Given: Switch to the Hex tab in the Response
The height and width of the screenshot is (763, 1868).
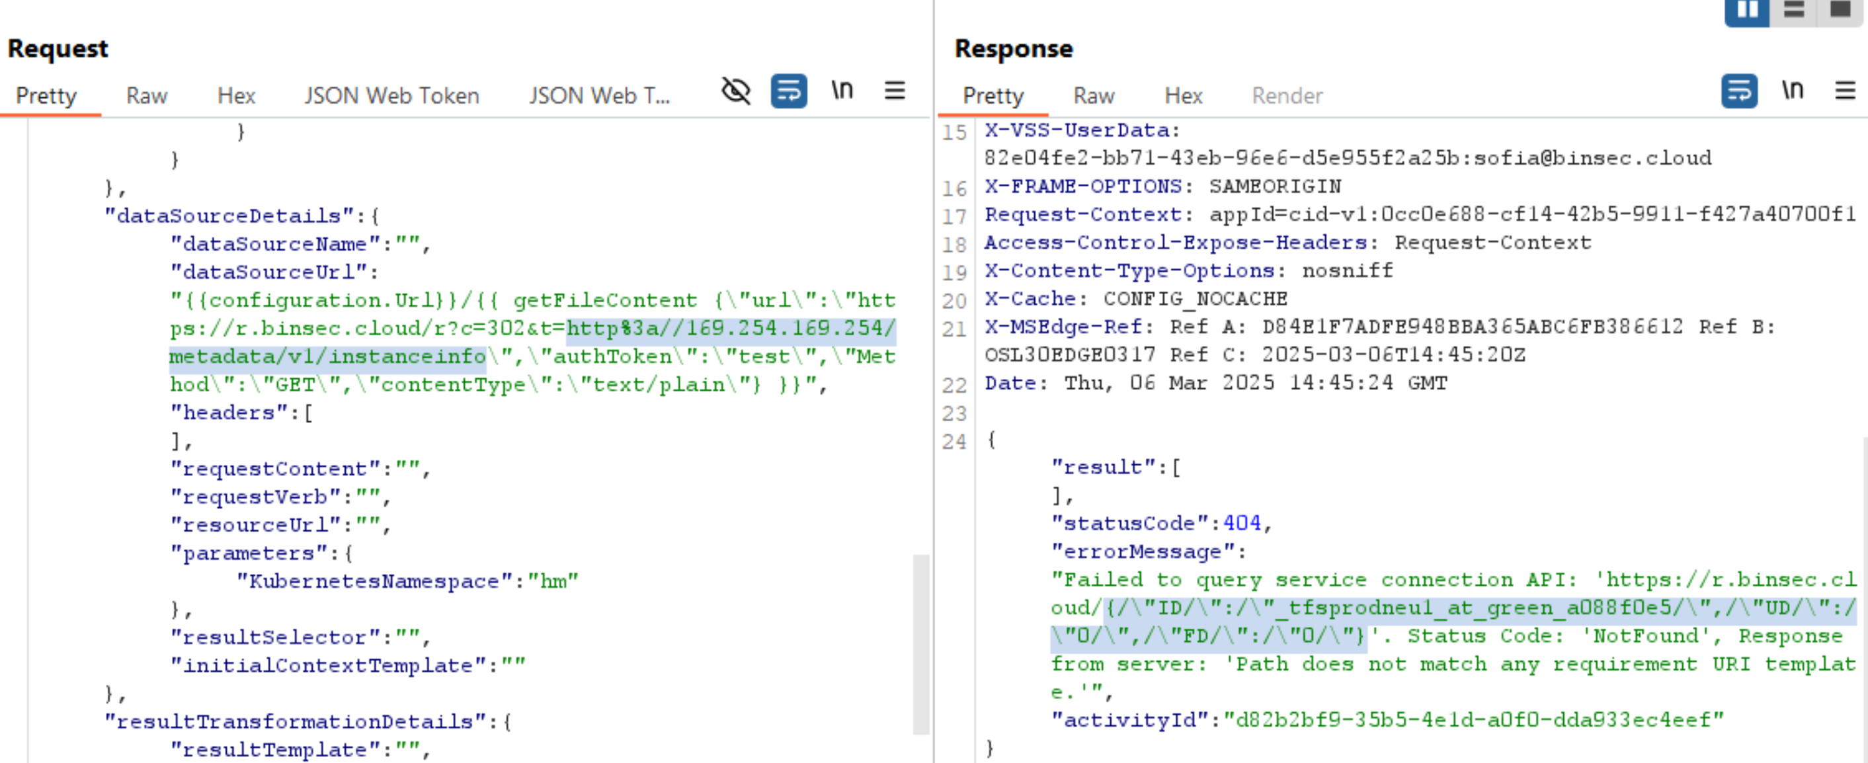Looking at the screenshot, I should 1183,95.
